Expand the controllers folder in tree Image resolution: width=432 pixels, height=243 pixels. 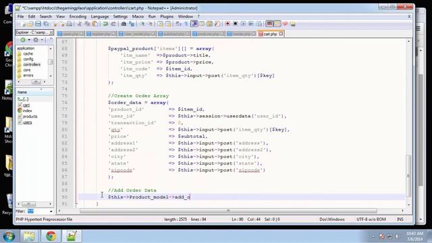tap(32, 65)
